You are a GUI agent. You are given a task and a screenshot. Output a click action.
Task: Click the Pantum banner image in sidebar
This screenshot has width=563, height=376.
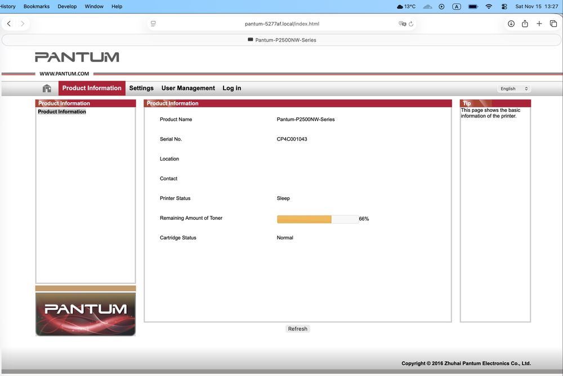pyautogui.click(x=86, y=314)
